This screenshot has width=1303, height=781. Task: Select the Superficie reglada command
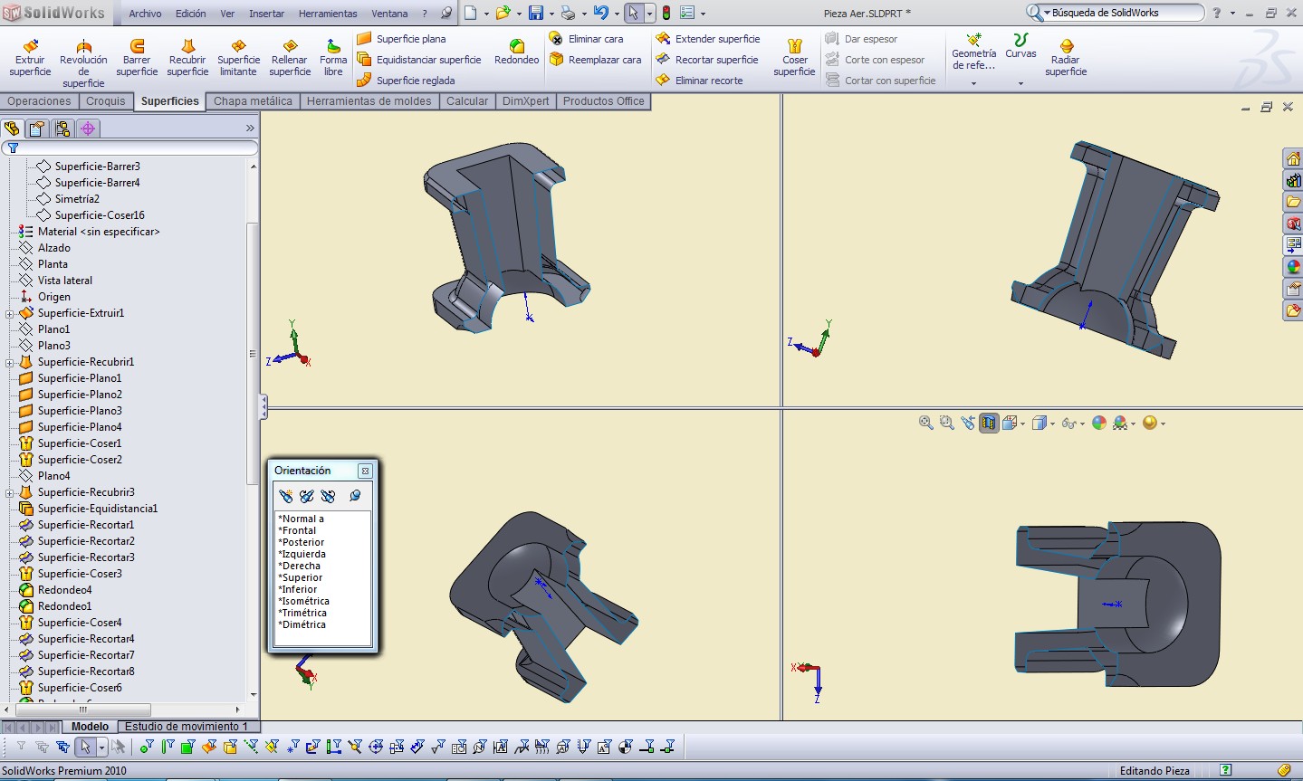tap(406, 81)
